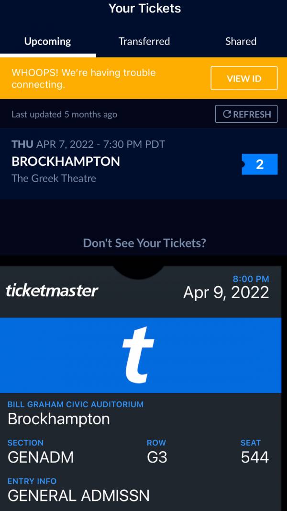Image resolution: width=287 pixels, height=511 pixels.
Task: Click the Apr 9, 2022 ticket date
Action: pos(226,292)
